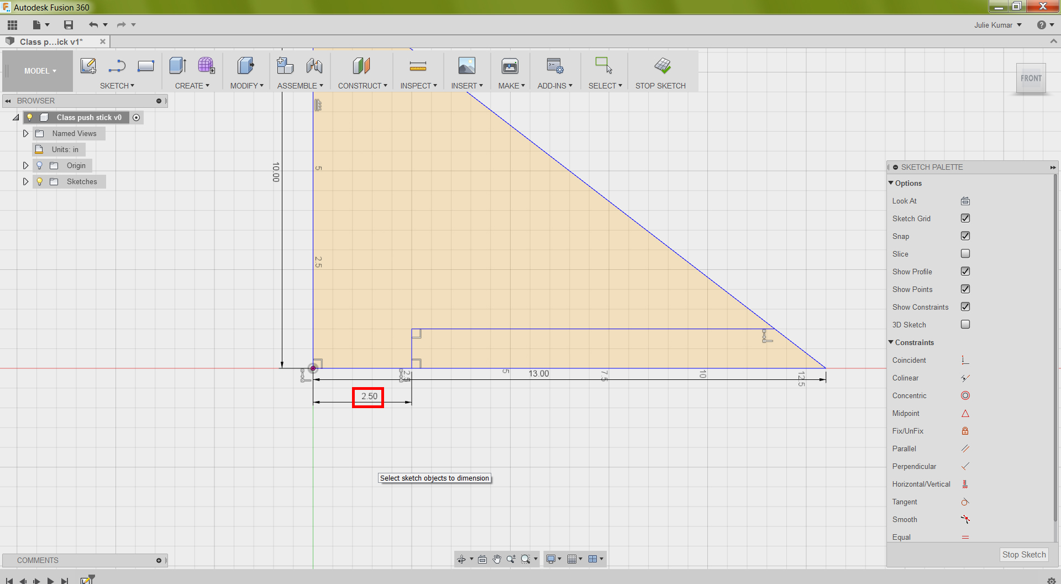Toggle the Show Points checkbox
Screen dimensions: 1061x584
coord(965,289)
